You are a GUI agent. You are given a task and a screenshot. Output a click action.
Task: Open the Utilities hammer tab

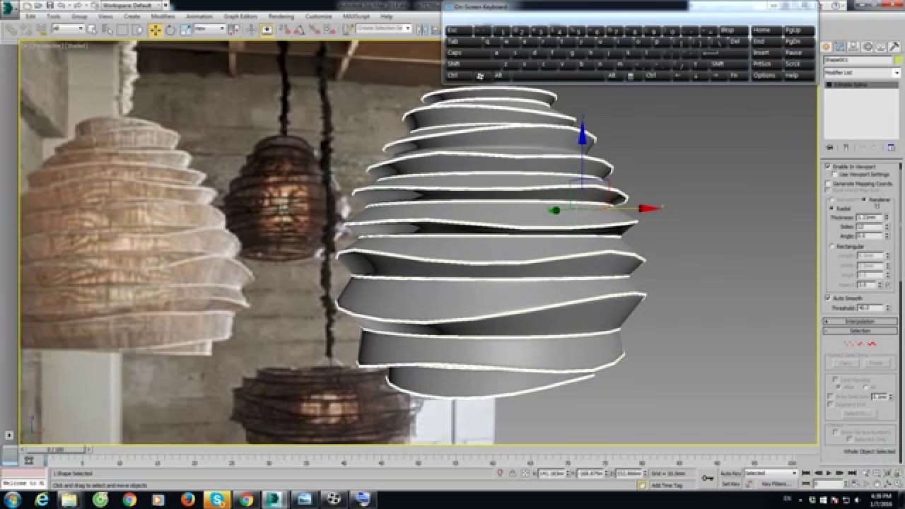coord(894,47)
